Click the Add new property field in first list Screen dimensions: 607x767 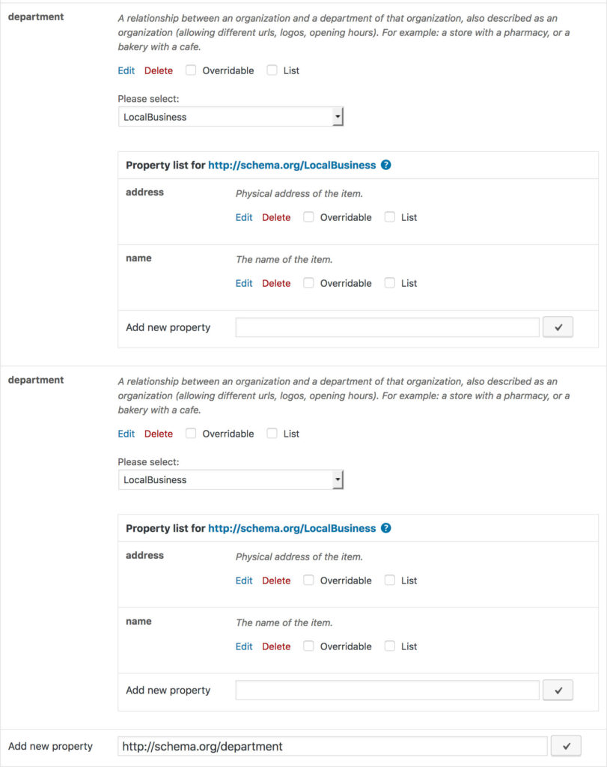(389, 327)
